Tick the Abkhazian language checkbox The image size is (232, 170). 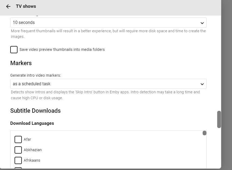[x=18, y=150]
